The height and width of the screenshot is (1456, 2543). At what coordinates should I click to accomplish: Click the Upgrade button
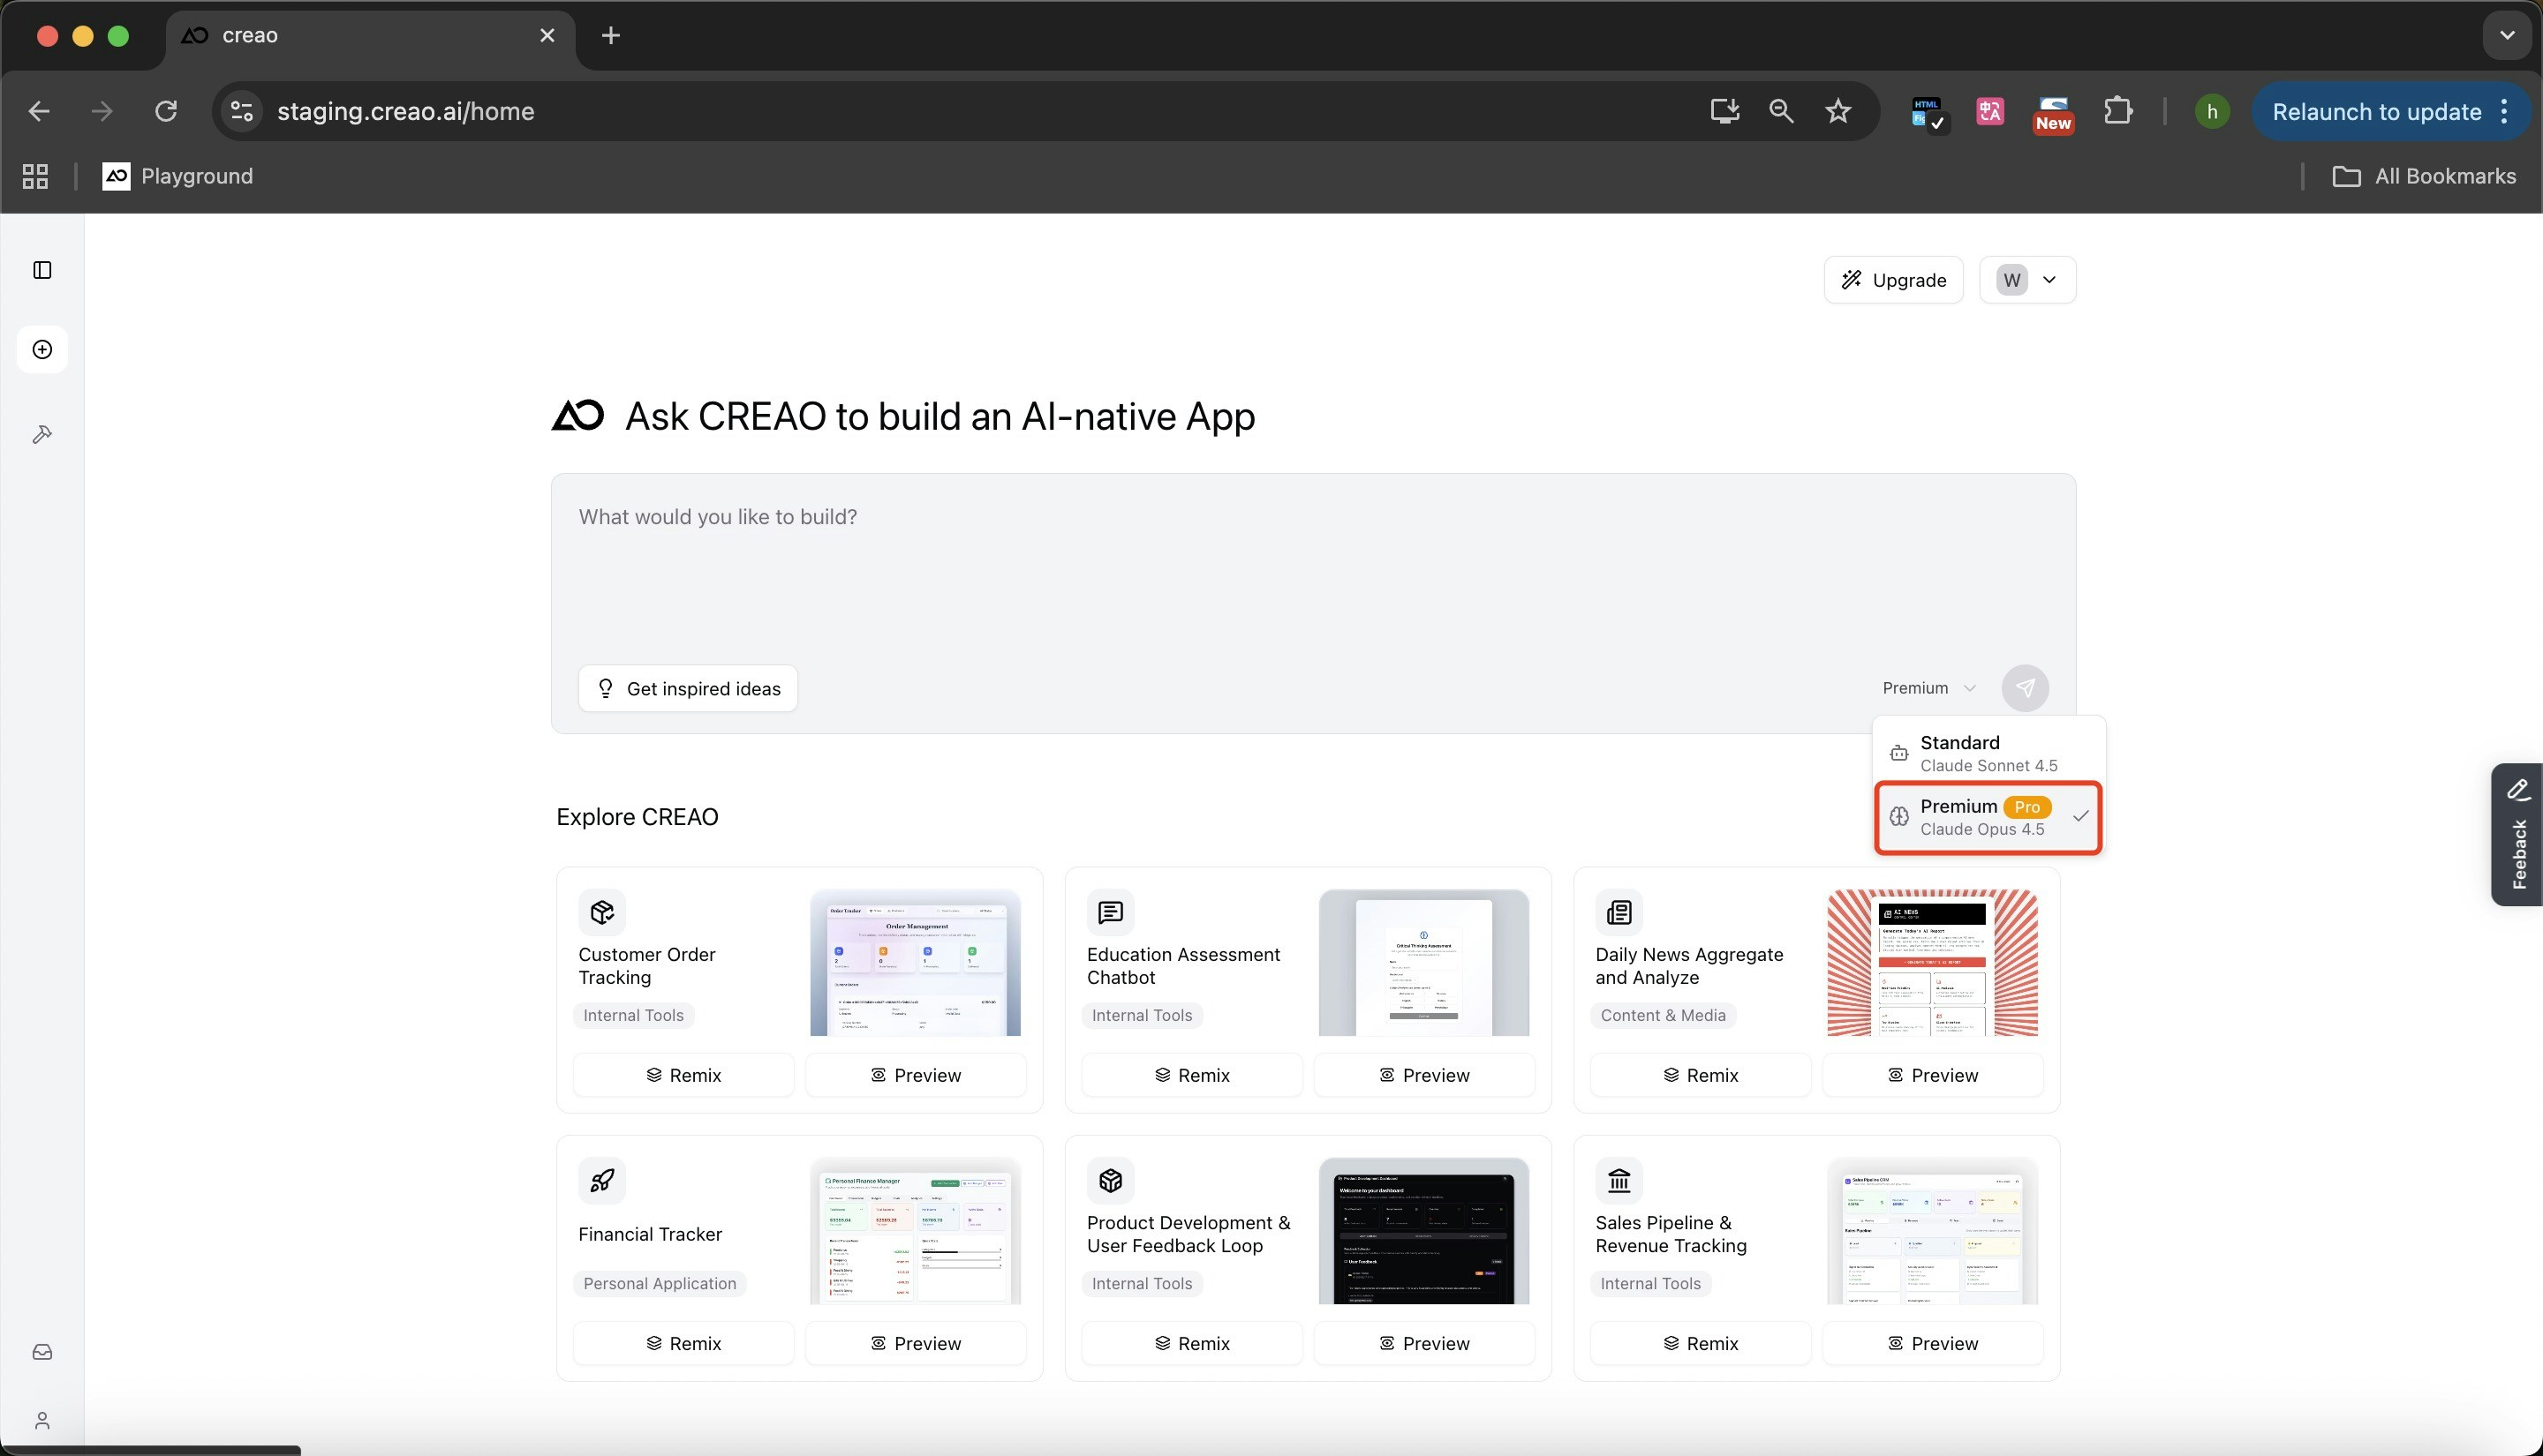point(1893,280)
